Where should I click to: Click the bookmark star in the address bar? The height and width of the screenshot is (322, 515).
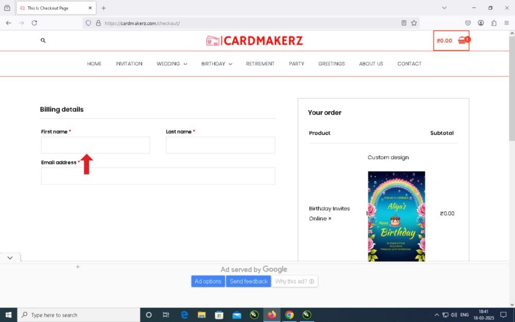(413, 23)
